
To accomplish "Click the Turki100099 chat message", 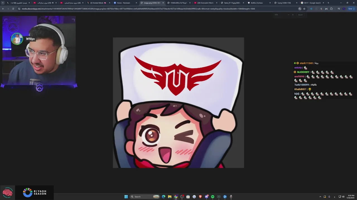I will point(305,85).
